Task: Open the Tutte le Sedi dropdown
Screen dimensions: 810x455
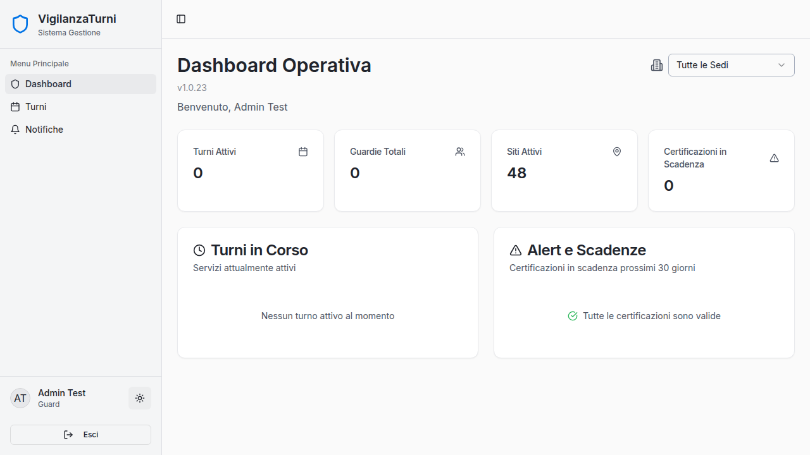Action: [x=730, y=65]
